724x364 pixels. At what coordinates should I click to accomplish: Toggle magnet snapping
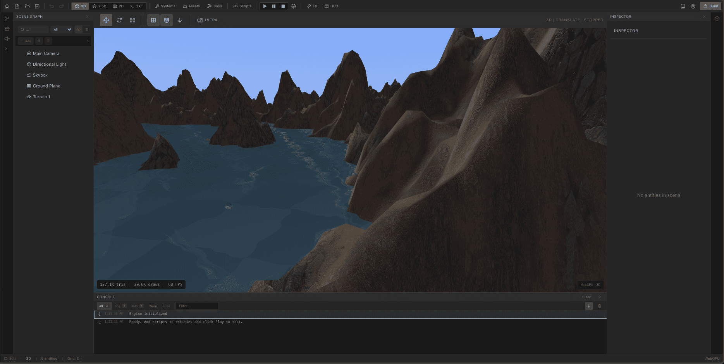point(167,20)
